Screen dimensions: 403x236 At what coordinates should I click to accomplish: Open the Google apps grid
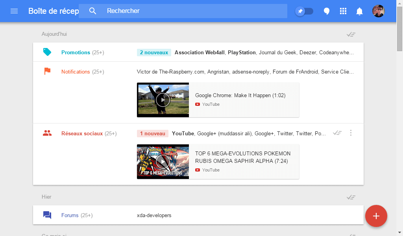[x=343, y=11]
